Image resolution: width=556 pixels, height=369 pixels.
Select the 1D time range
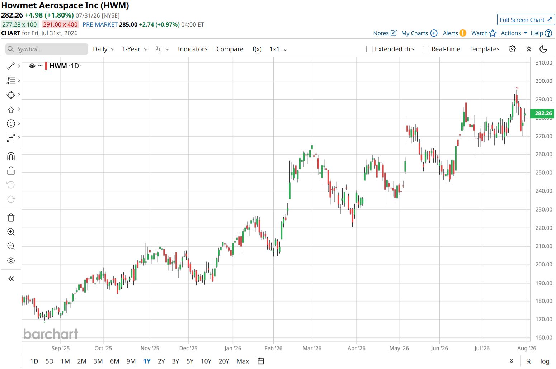coord(34,361)
